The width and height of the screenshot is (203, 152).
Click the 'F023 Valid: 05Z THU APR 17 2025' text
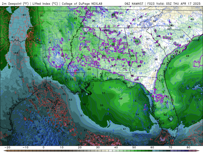[x=174, y=4]
